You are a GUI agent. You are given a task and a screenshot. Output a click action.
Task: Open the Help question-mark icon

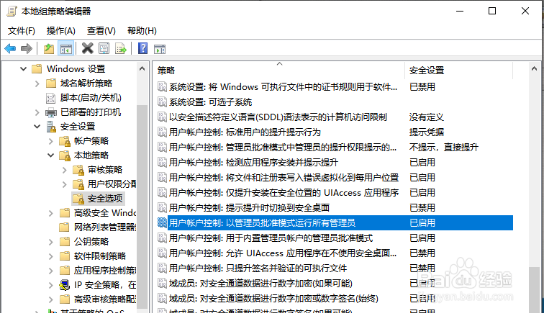142,48
